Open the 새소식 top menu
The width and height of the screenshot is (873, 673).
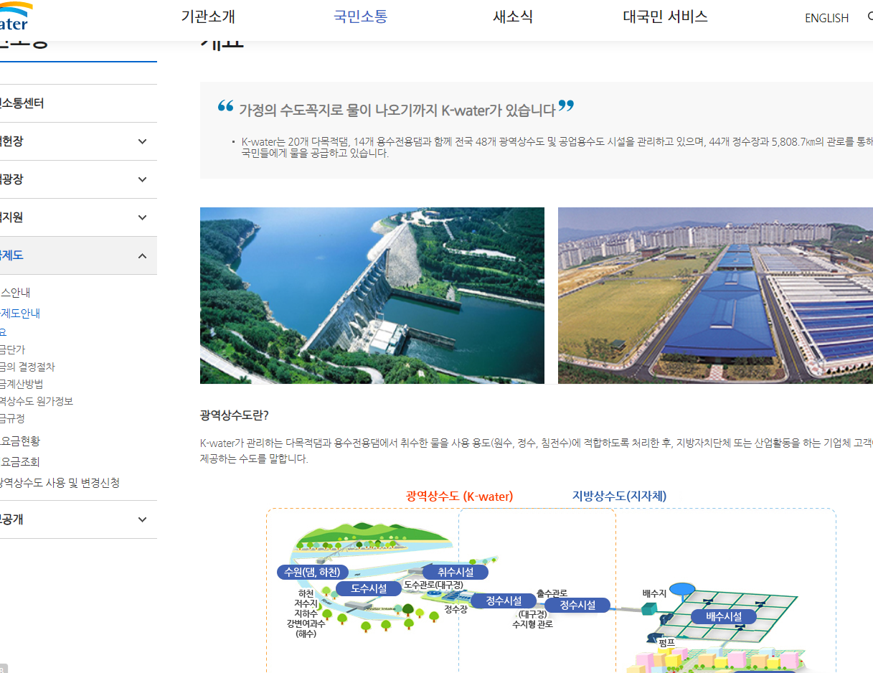click(x=513, y=17)
